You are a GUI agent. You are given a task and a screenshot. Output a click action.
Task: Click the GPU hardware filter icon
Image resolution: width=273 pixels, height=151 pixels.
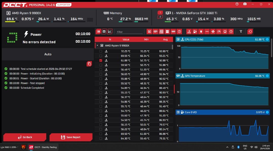click(x=155, y=32)
